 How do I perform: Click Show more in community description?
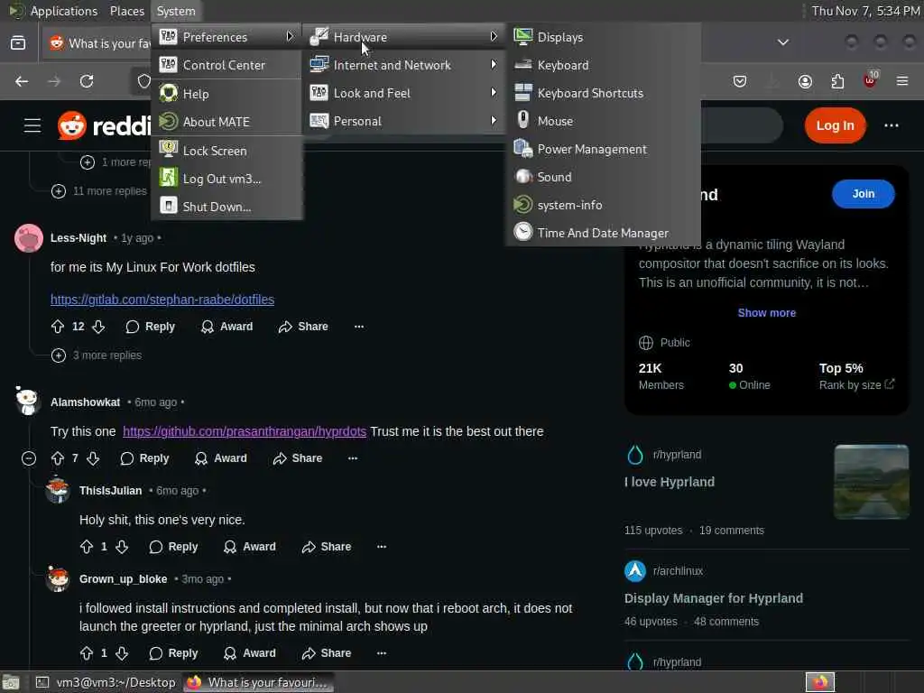[766, 313]
